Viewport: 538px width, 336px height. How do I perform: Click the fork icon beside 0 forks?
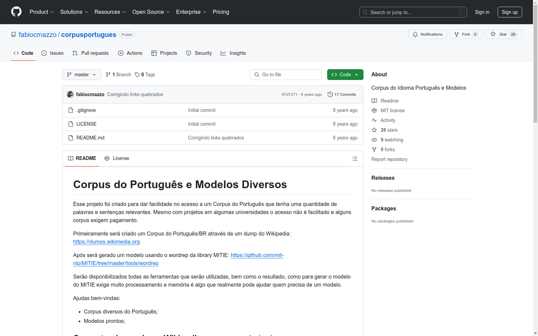(x=374, y=150)
